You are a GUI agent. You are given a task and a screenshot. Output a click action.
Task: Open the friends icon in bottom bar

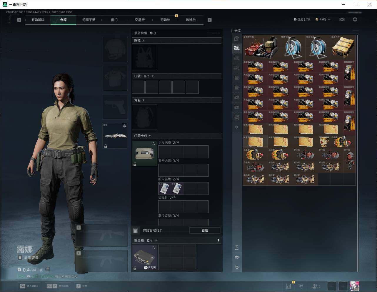point(316,286)
